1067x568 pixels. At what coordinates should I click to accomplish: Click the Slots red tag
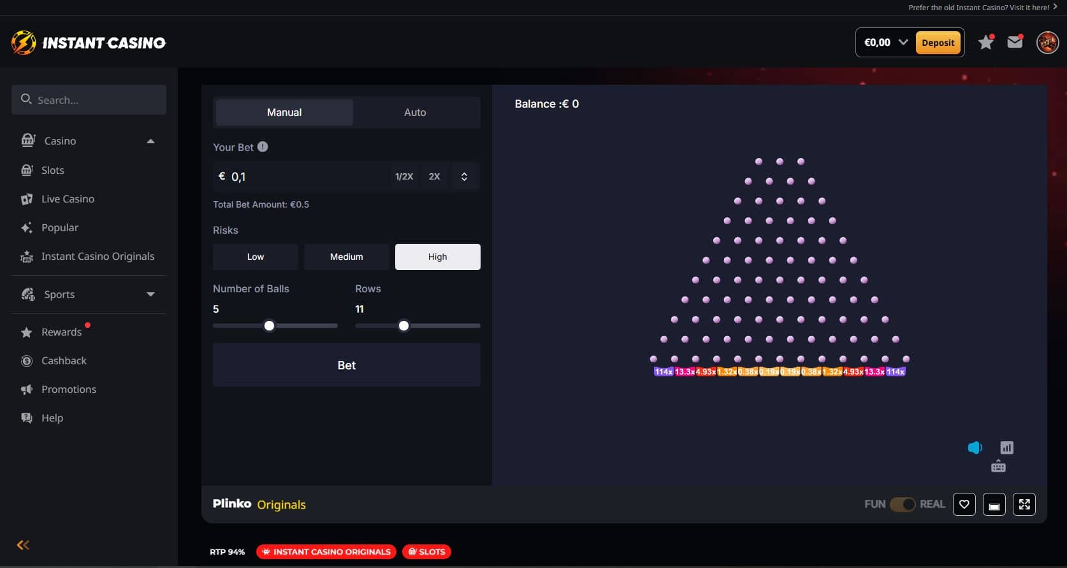(426, 551)
